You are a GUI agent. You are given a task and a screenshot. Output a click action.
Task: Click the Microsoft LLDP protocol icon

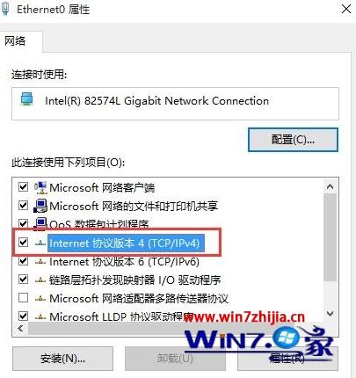click(40, 316)
